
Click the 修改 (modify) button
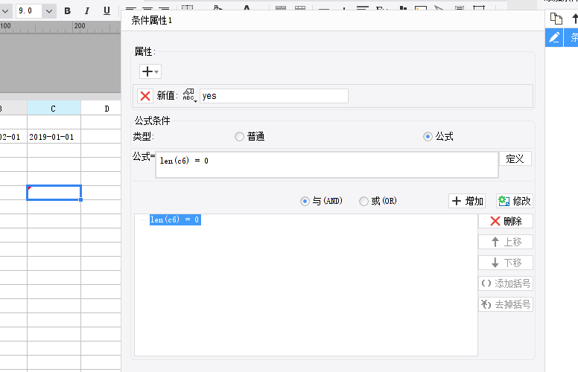515,201
